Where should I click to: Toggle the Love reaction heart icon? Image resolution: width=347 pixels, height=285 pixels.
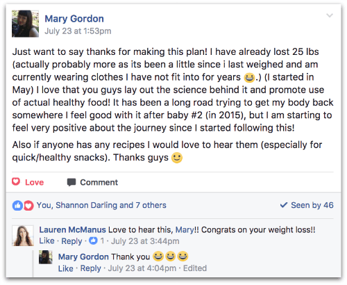tap(16, 181)
